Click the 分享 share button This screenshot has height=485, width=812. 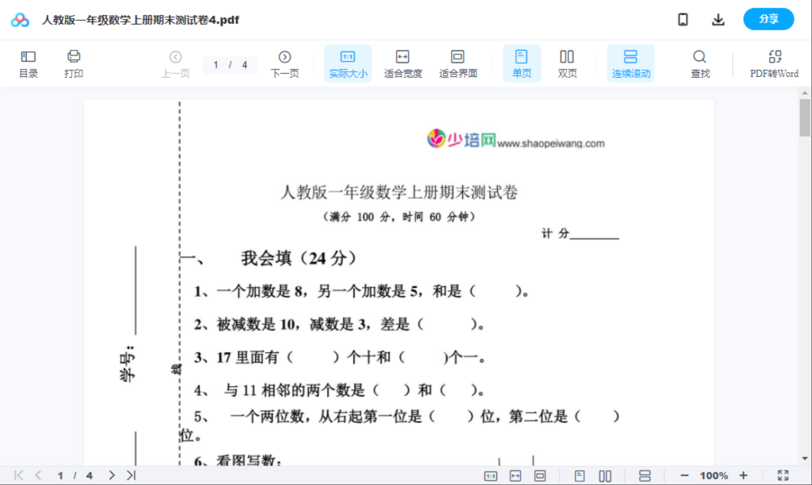[769, 19]
